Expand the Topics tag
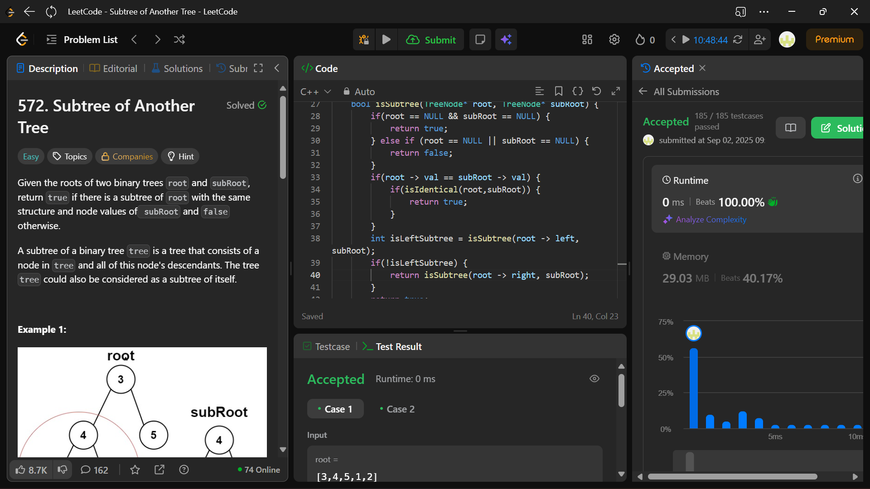Image resolution: width=870 pixels, height=489 pixels. [70, 157]
